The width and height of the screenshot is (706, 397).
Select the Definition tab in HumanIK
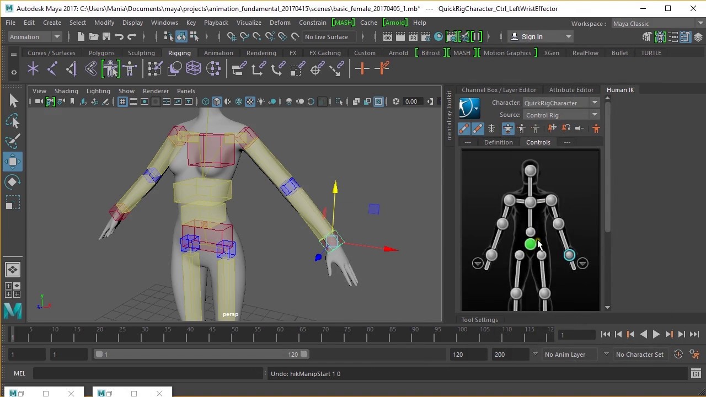pos(498,142)
